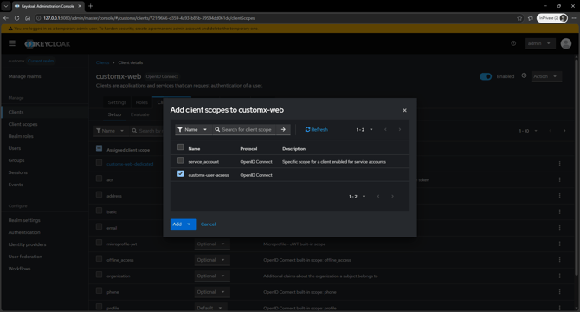The height and width of the screenshot is (312, 580).
Task: Open Manage realms in sidebar
Action: pos(25,76)
